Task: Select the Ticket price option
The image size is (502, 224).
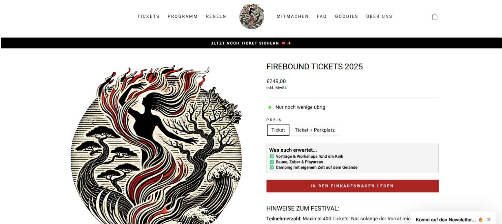Action: (278, 130)
